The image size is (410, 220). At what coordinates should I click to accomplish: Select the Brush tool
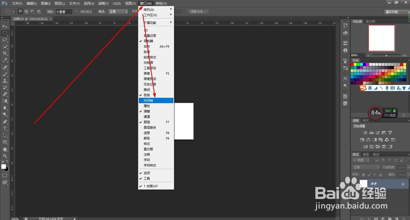click(x=5, y=74)
